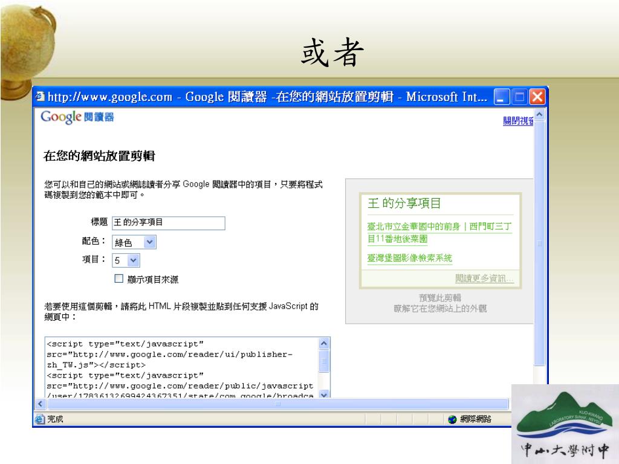Click the page vertical scroll up arrow

click(x=539, y=114)
